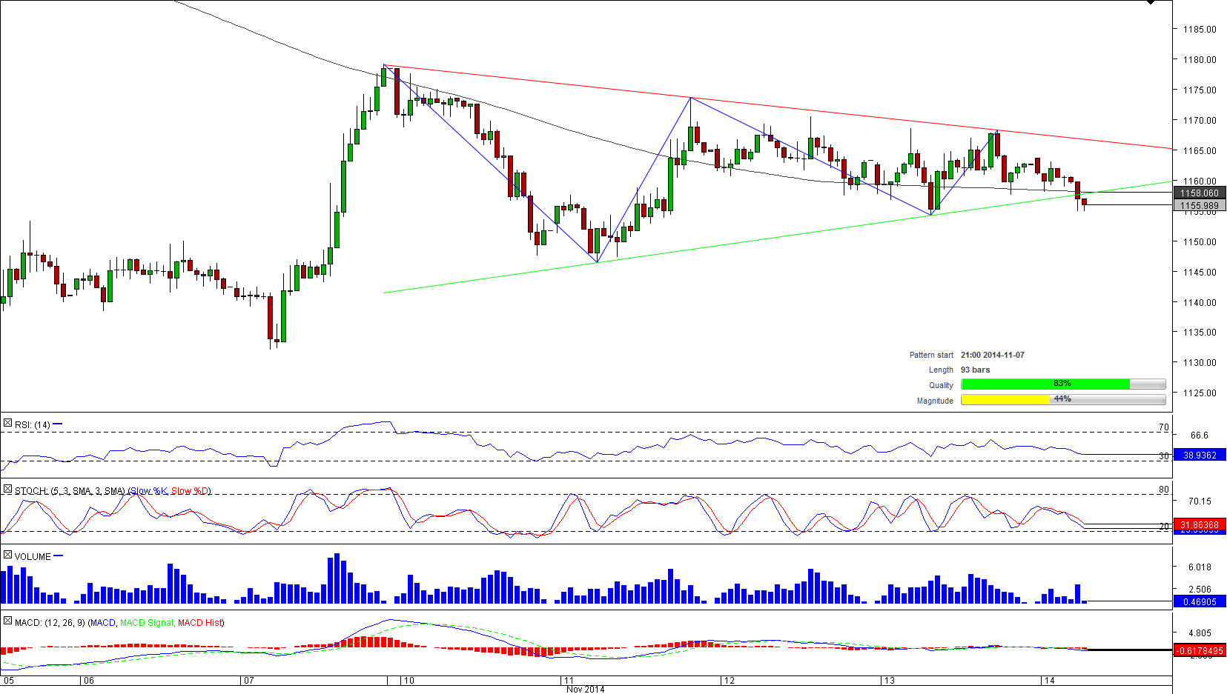Click the blue RSI line legend marker
Viewport: 1227px width, 694px height.
click(x=58, y=424)
